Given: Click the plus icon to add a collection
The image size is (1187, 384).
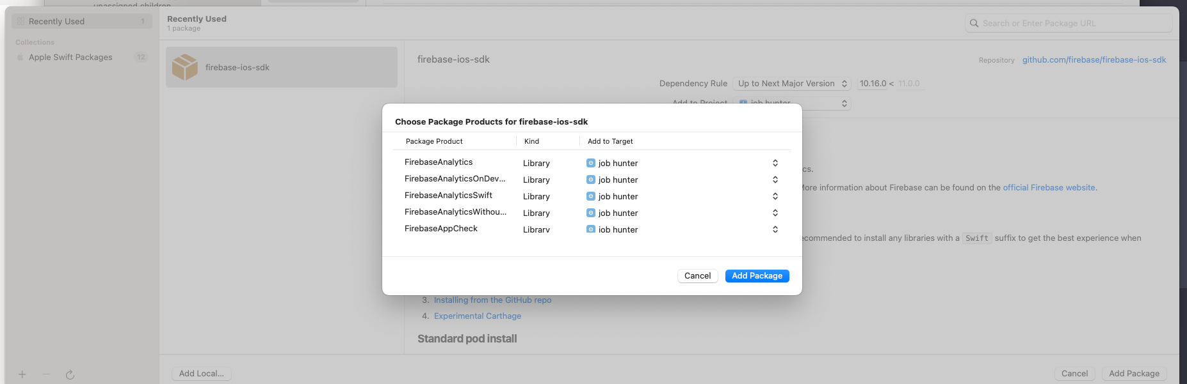Looking at the screenshot, I should (x=22, y=374).
